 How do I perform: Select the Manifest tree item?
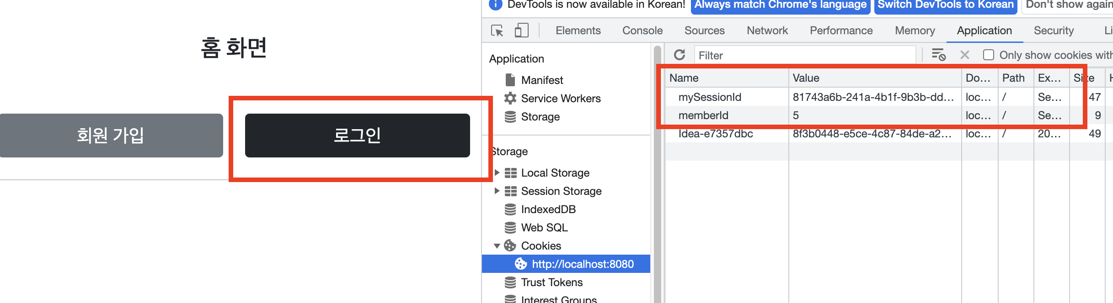542,80
